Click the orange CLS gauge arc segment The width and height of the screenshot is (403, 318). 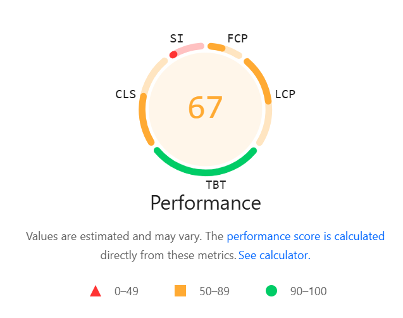coord(145,120)
